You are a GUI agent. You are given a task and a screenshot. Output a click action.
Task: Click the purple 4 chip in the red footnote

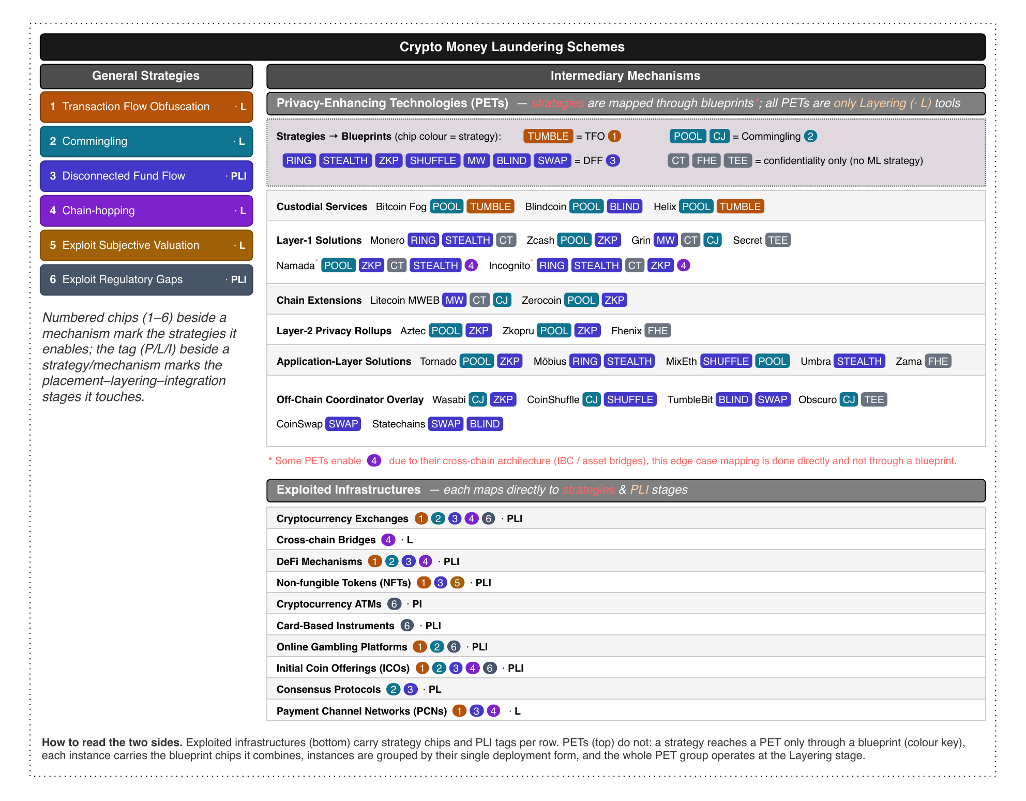point(374,461)
